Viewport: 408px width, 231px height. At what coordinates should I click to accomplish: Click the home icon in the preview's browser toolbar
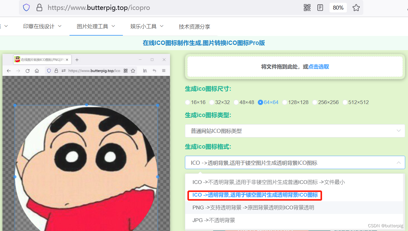pyautogui.click(x=37, y=71)
